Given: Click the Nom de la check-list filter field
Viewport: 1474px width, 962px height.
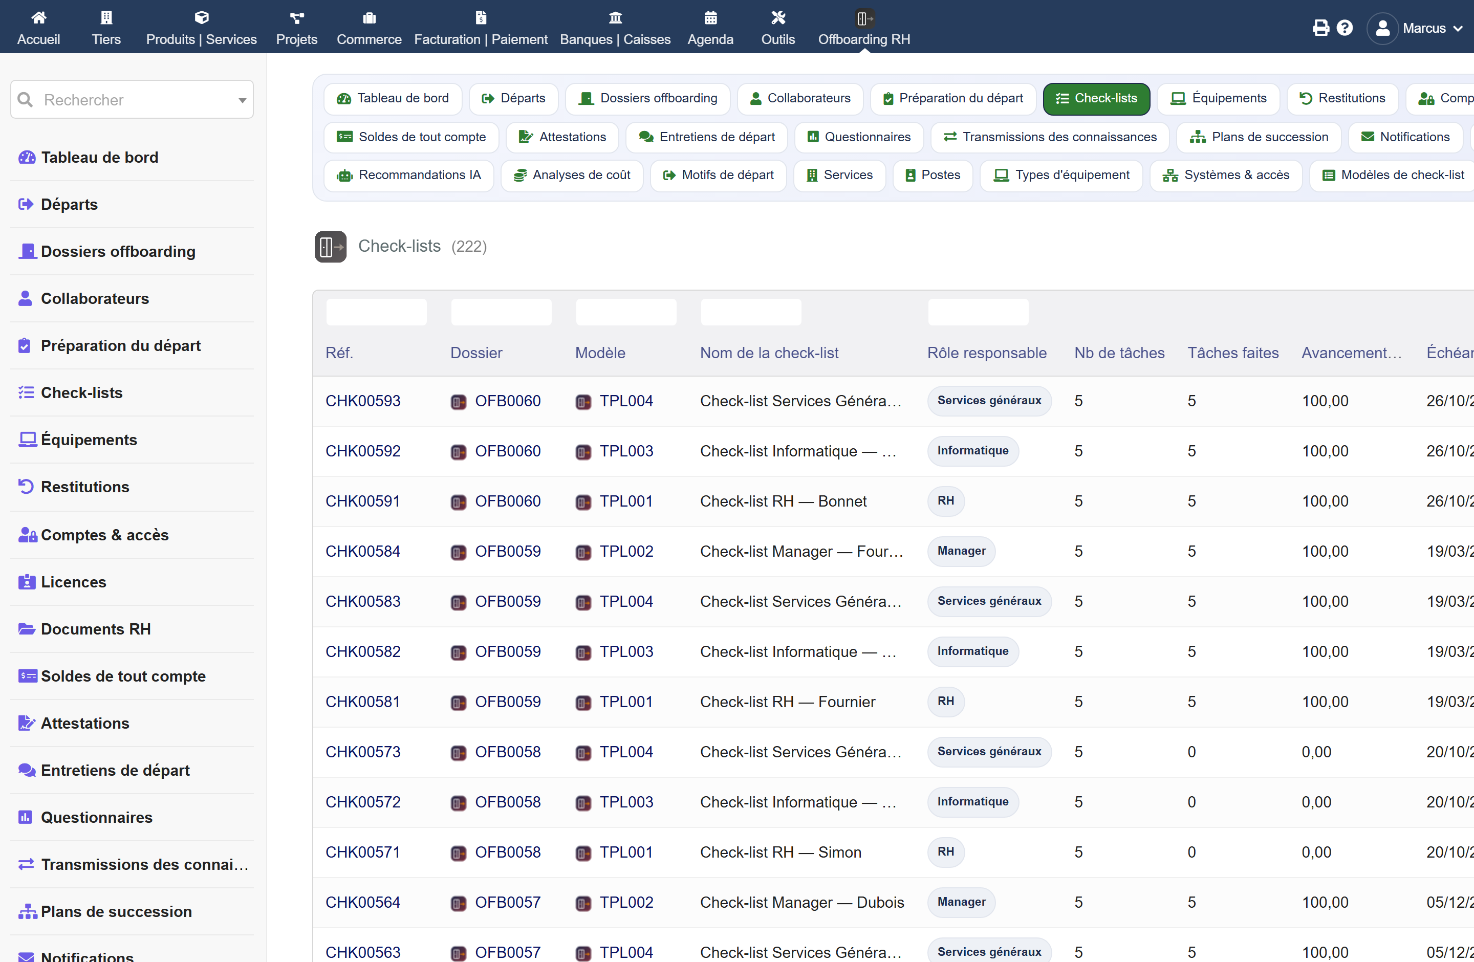Looking at the screenshot, I should coord(751,312).
